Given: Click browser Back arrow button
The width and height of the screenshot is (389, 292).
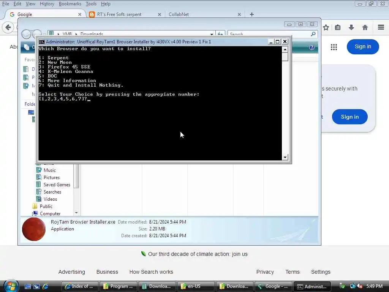Looking at the screenshot, I should point(8,27).
